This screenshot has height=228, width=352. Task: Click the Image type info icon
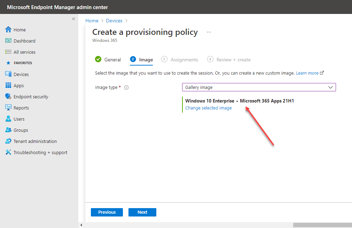126,88
